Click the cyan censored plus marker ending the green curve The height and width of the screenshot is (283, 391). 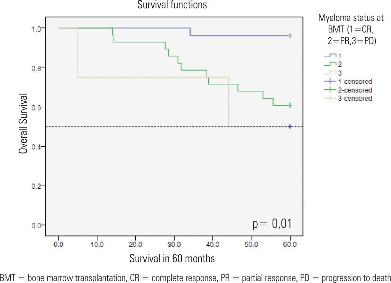pos(290,105)
